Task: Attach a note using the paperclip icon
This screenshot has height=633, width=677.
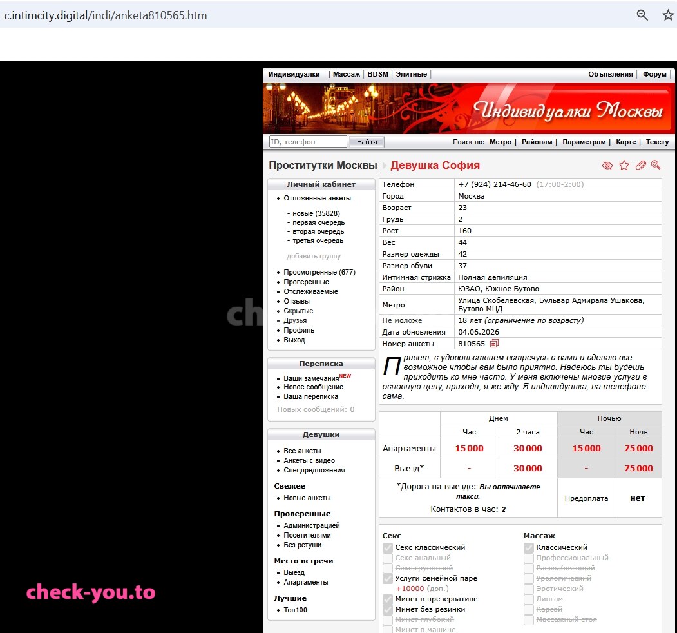Action: point(641,165)
